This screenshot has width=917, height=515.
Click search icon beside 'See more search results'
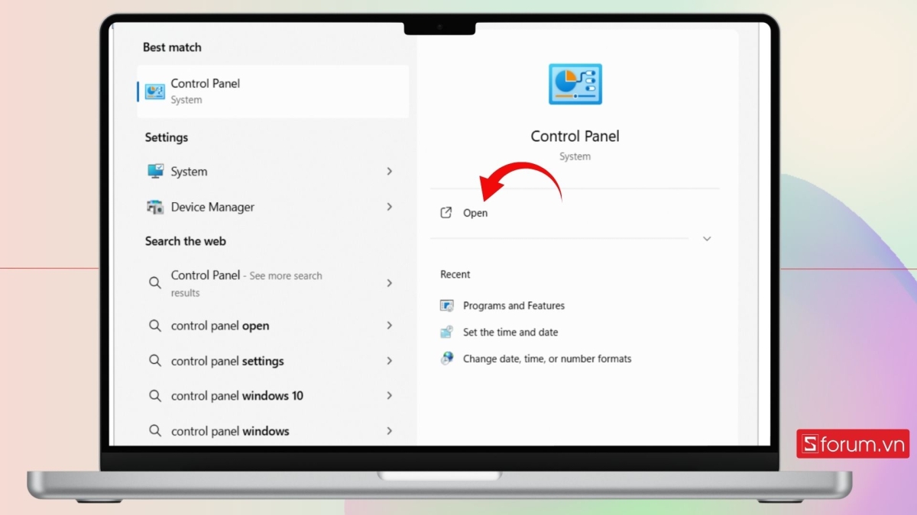(155, 283)
